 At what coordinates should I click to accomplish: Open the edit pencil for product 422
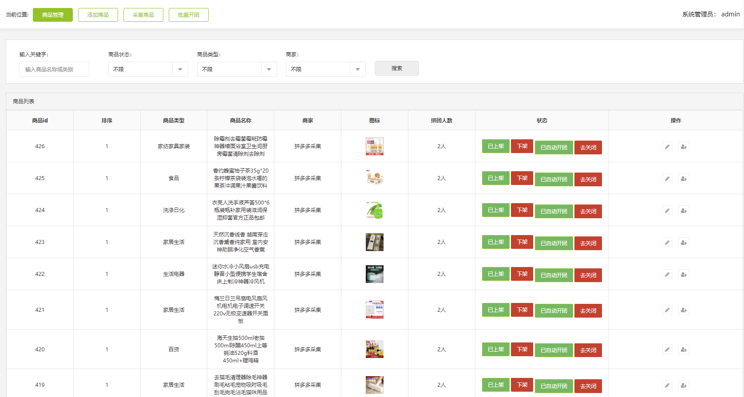667,275
